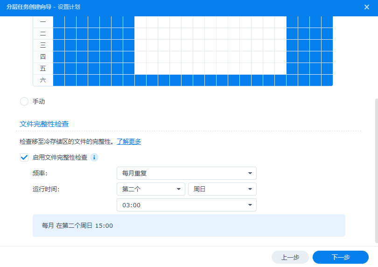Open the 频率 dropdown showing 每月重复
The width and height of the screenshot is (378, 267).
[186, 173]
